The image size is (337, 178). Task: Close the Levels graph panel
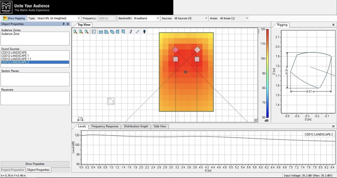(333, 126)
